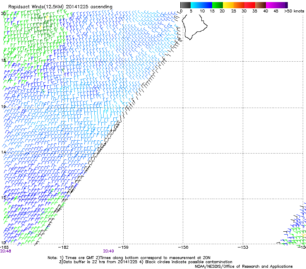The height and width of the screenshot is (269, 306).
Task: Click the purple time stamp '20:48'
Action: (5, 251)
